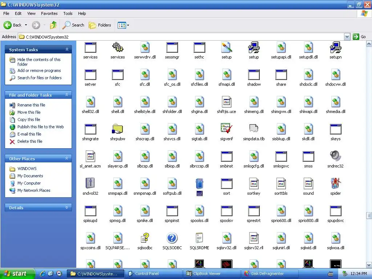Viewport: 372px width, 279px height.
Task: Select the sethc application icon
Action: pos(199,48)
